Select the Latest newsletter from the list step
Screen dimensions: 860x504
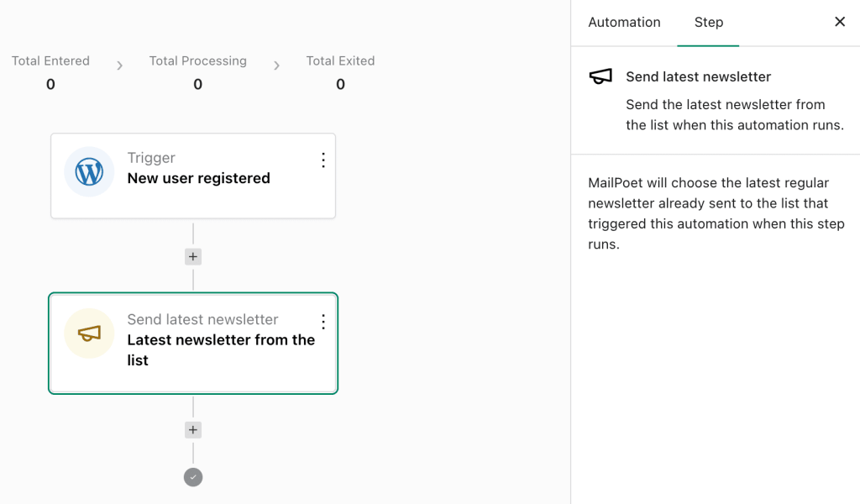pos(193,344)
